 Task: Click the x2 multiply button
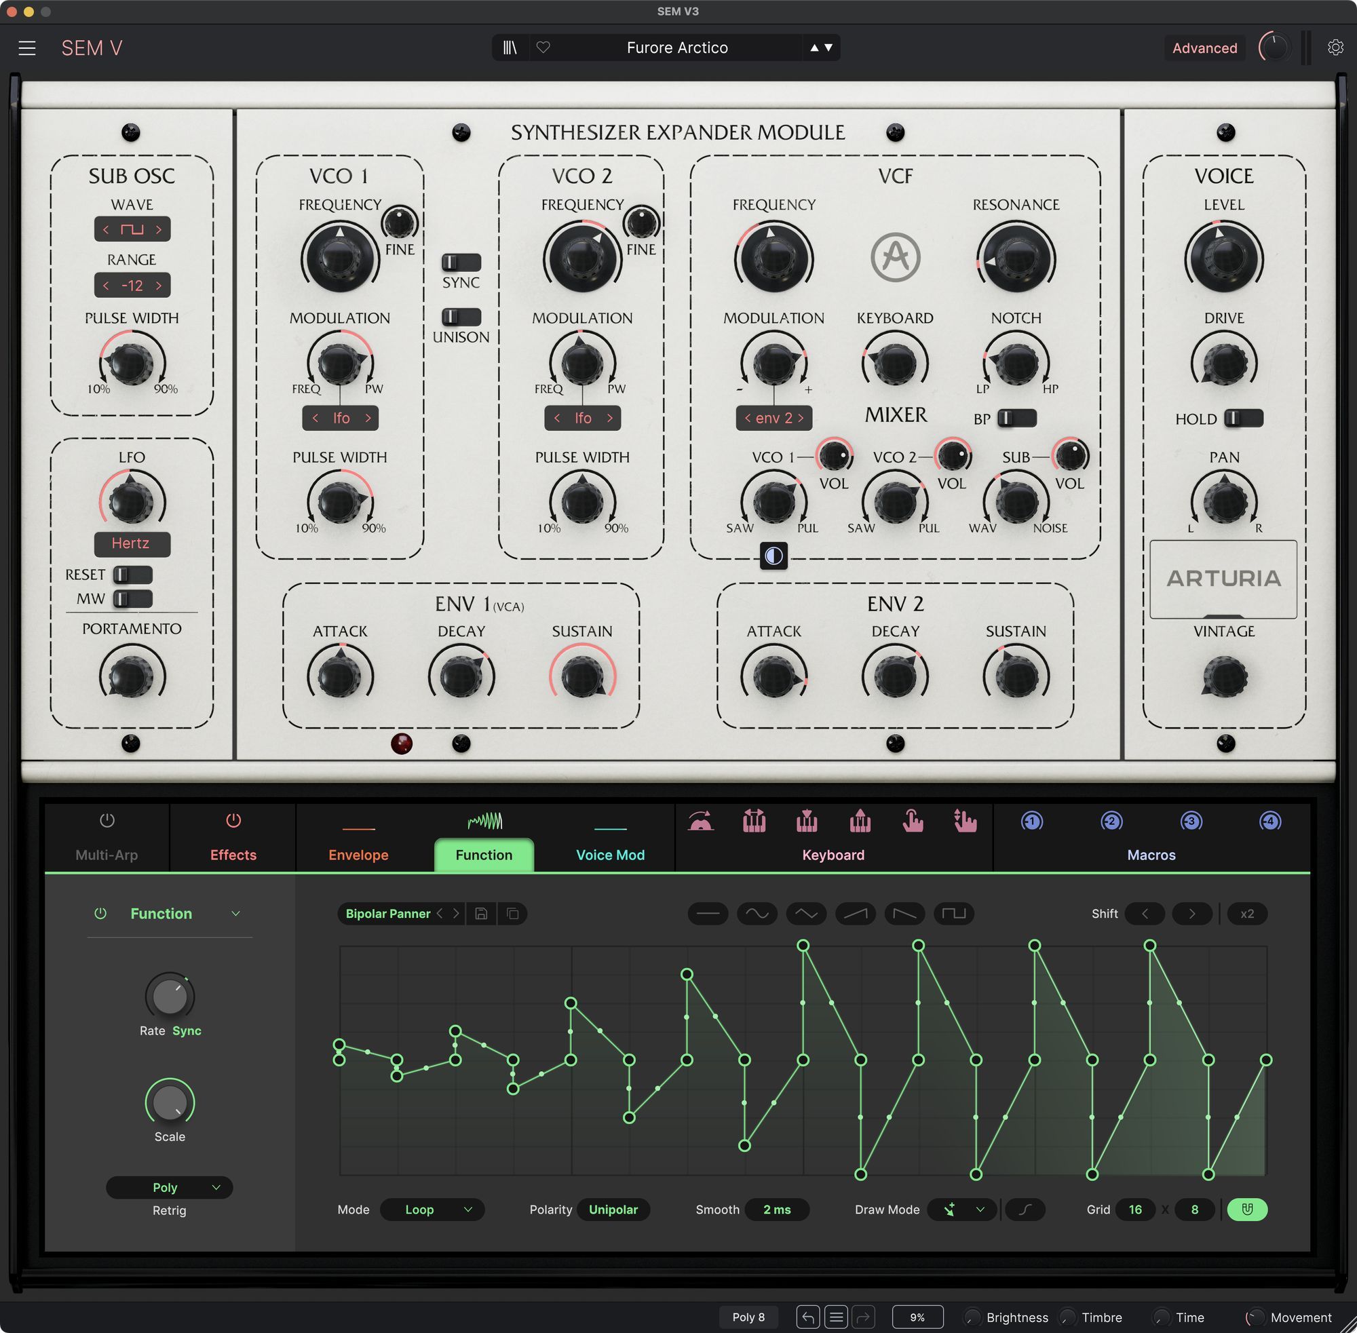click(1246, 914)
